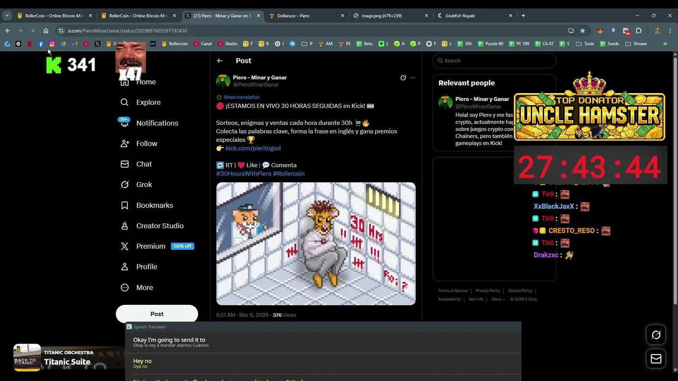Image resolution: width=678 pixels, height=381 pixels.
Task: Click the Grok icon on the post header
Action: tap(403, 78)
